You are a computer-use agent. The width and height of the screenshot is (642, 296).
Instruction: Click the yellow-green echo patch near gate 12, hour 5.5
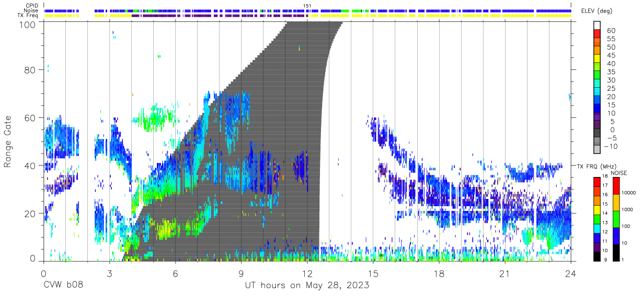coord(167,229)
